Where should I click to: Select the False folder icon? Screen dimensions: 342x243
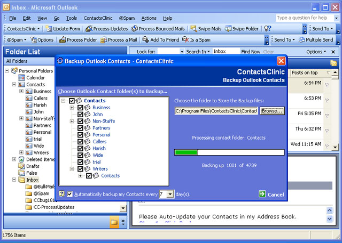point(21,173)
